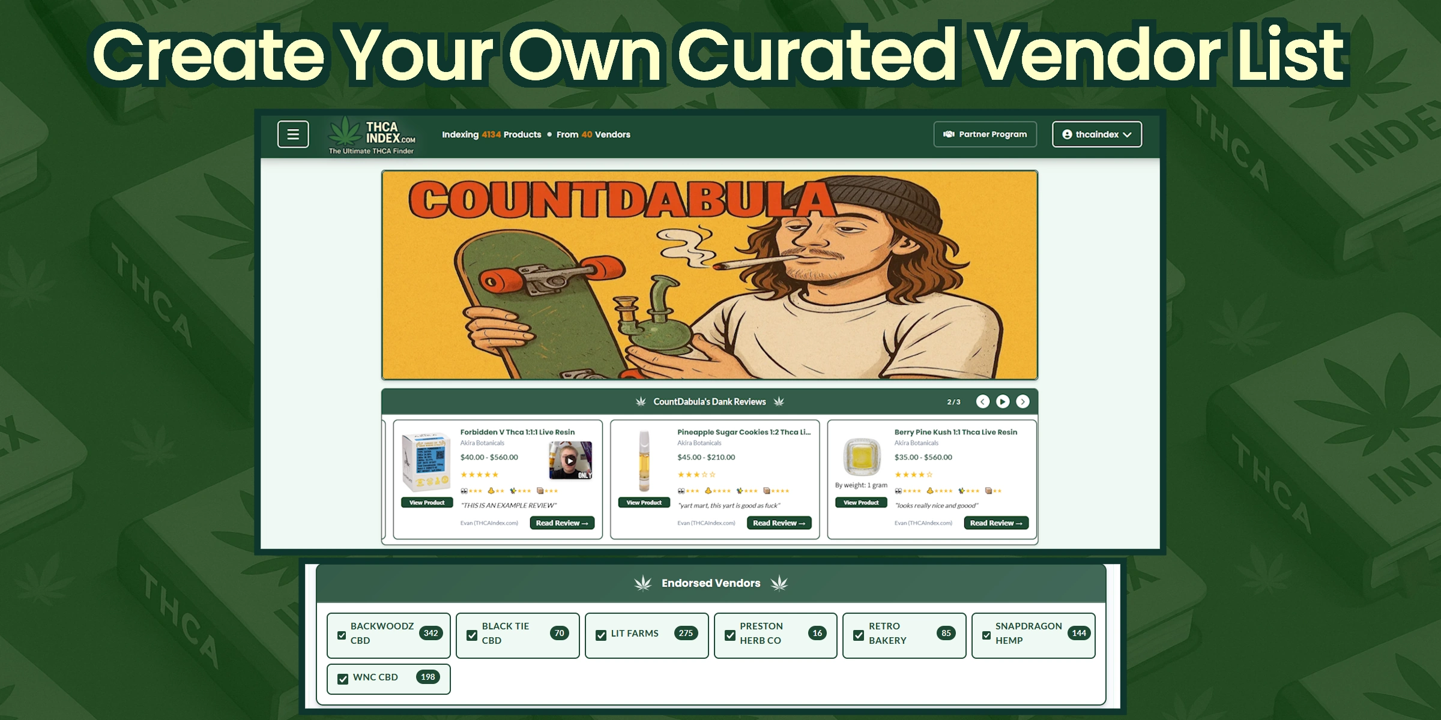Open the hamburger menu in the header
The width and height of the screenshot is (1441, 720).
(293, 134)
